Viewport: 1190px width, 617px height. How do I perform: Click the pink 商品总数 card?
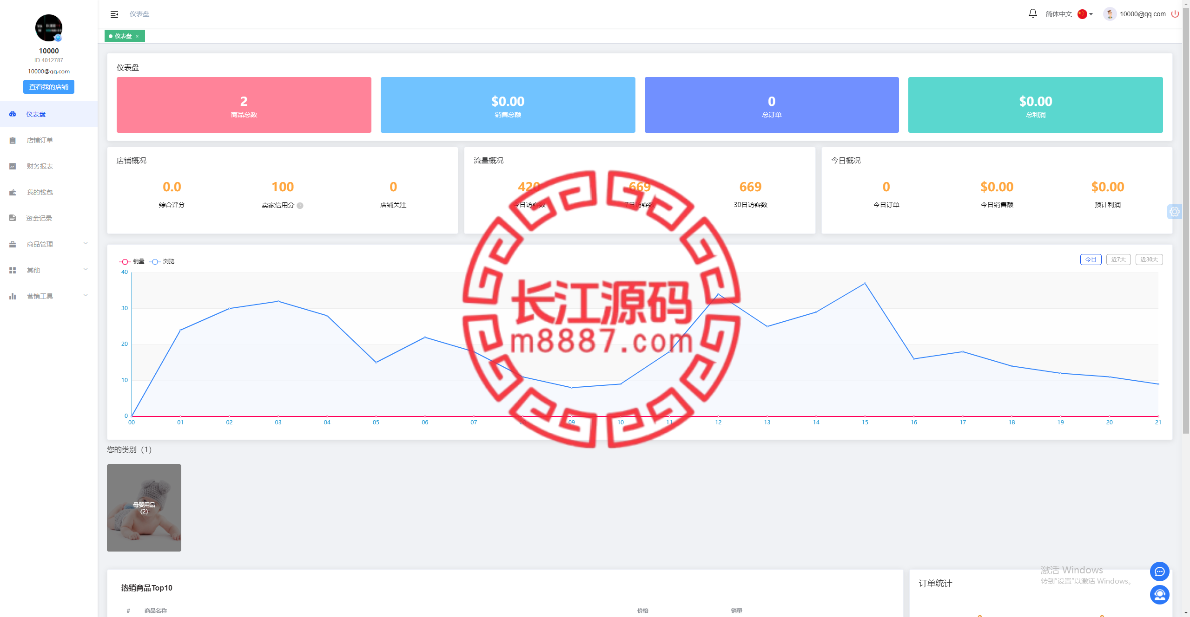coord(244,105)
